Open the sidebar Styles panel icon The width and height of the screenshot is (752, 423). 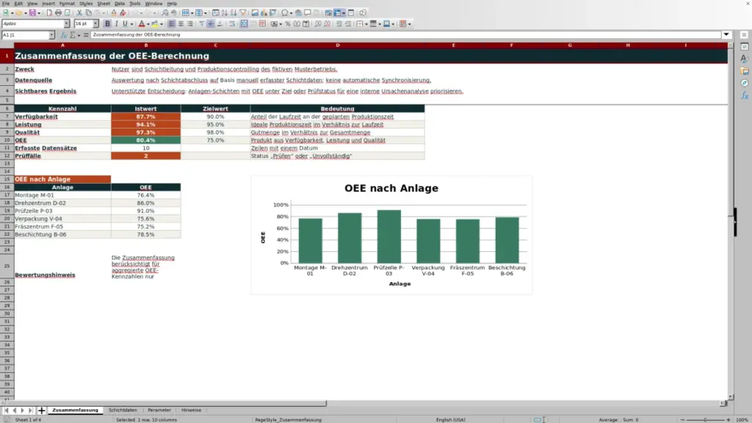click(745, 59)
